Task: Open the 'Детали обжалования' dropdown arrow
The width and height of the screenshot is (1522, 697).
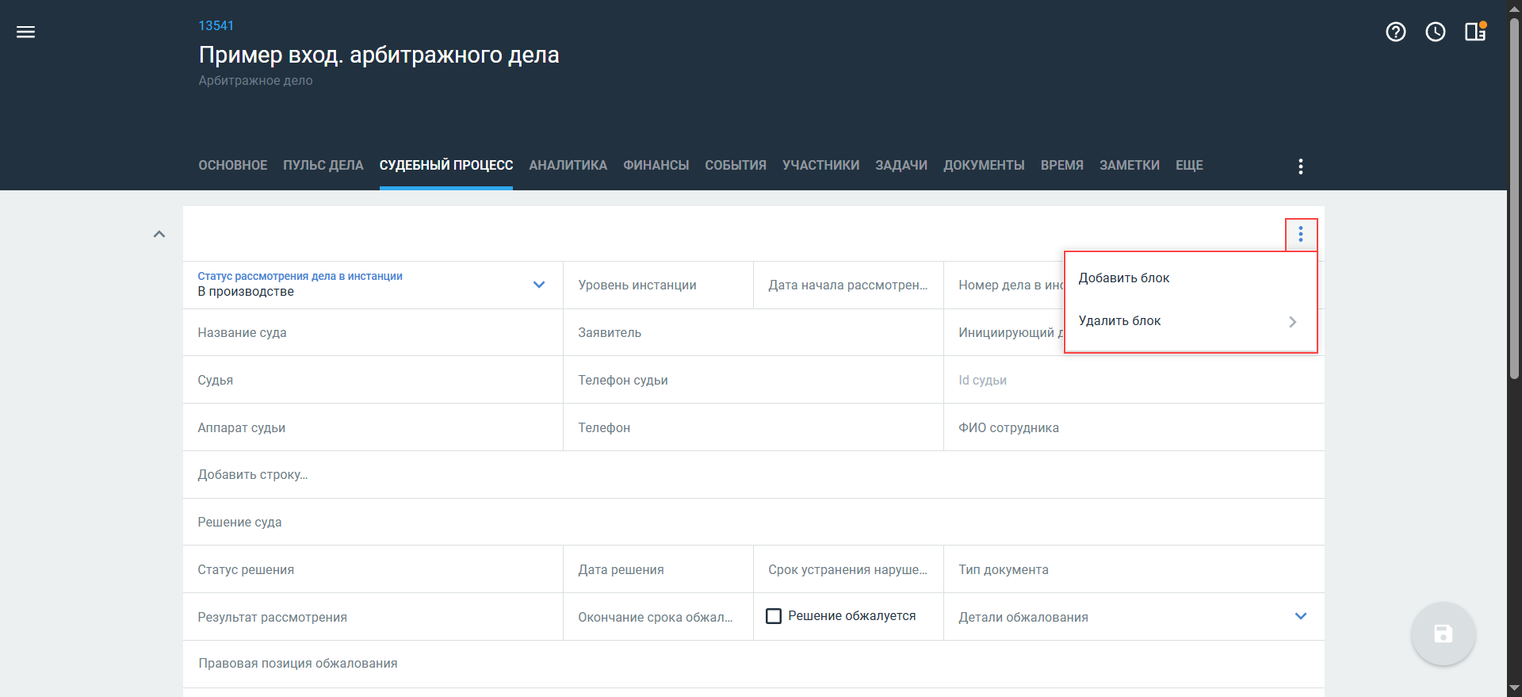Action: [x=1300, y=616]
